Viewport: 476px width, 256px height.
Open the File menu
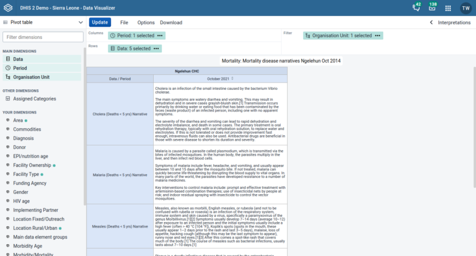[124, 22]
